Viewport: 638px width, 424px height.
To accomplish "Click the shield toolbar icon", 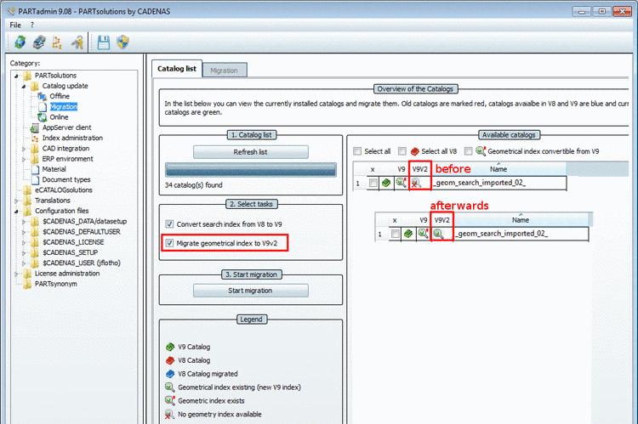I will (122, 42).
